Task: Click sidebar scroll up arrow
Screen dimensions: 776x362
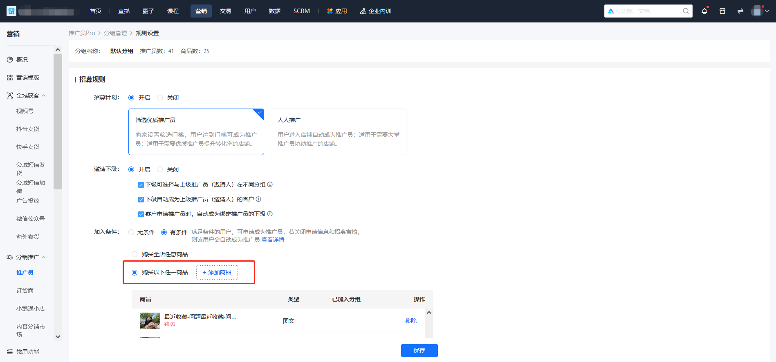Action: coord(58,50)
